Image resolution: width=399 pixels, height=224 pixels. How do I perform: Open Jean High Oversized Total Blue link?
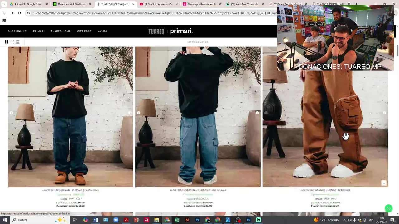coord(71,190)
